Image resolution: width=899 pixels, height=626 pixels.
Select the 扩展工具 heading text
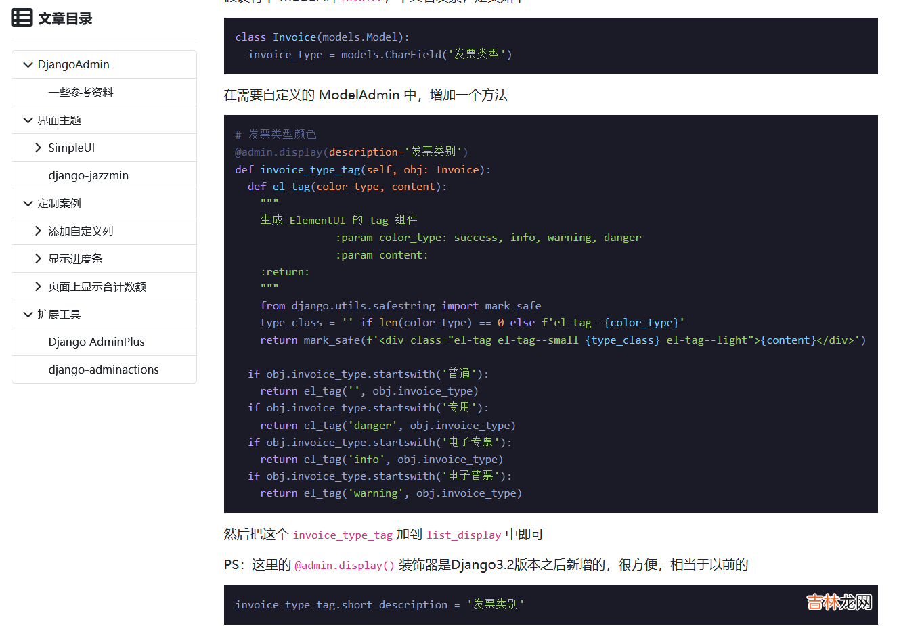(59, 315)
